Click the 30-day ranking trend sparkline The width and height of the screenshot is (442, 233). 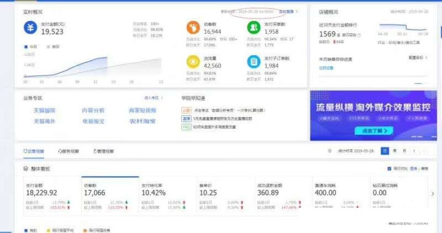coord(403,28)
